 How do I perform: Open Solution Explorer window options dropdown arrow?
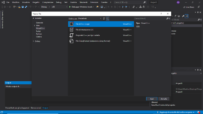click(x=195, y=12)
